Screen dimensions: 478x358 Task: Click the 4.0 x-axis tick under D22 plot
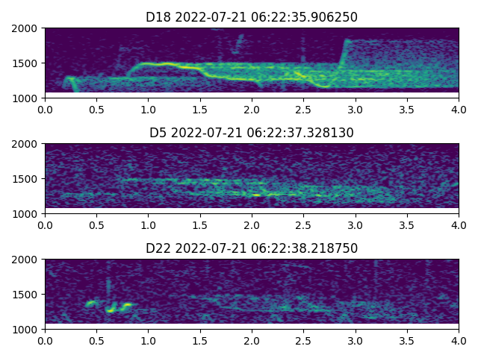(459, 340)
